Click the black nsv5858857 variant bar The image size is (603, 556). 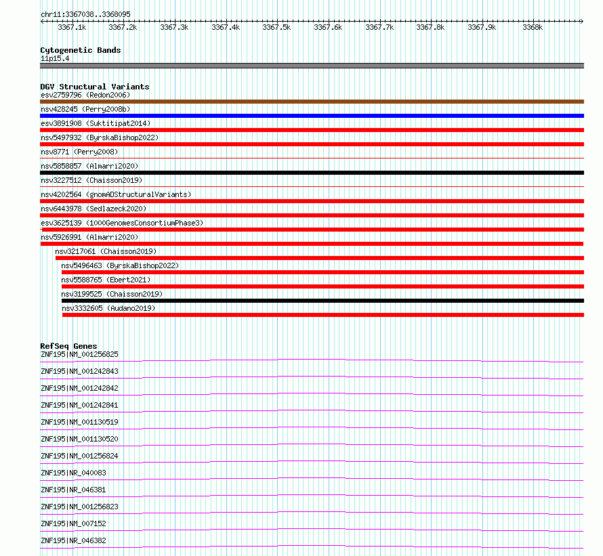pos(312,173)
